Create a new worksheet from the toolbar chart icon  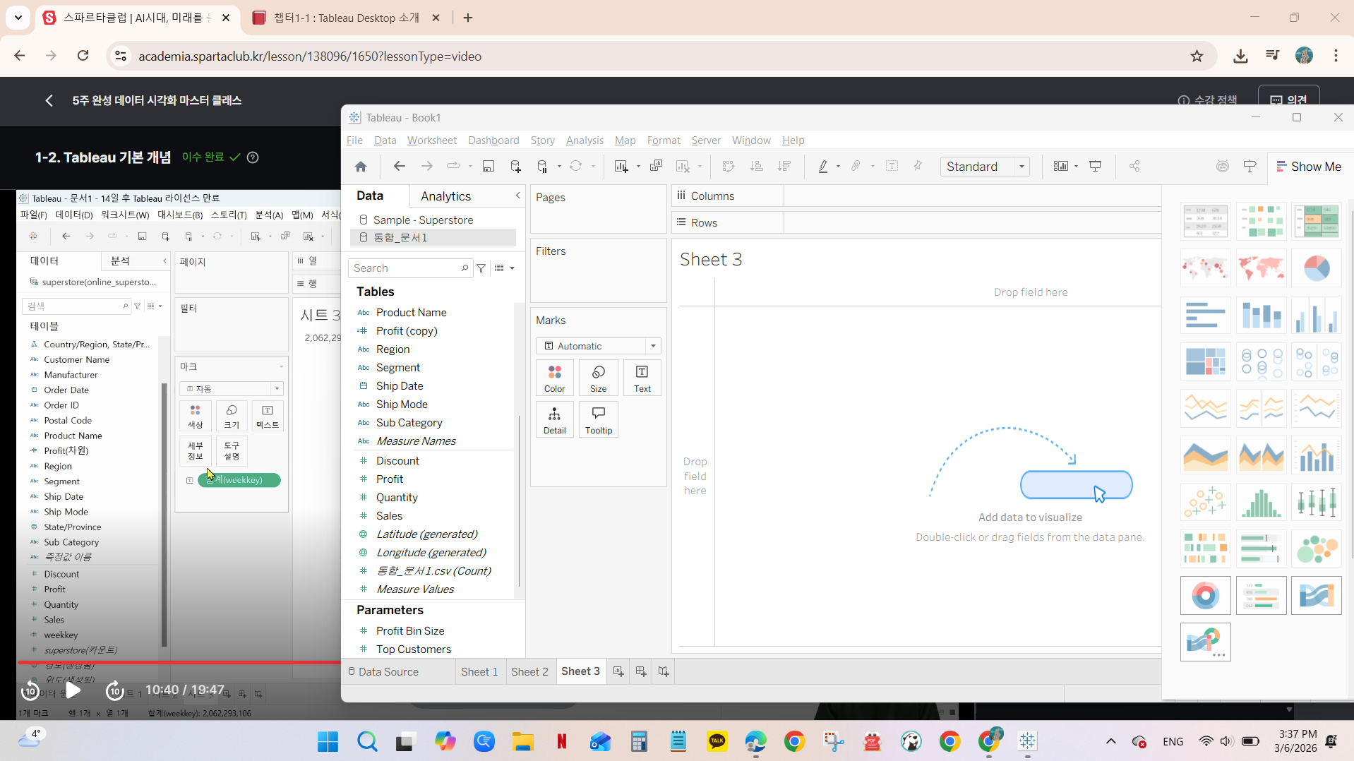click(x=621, y=167)
